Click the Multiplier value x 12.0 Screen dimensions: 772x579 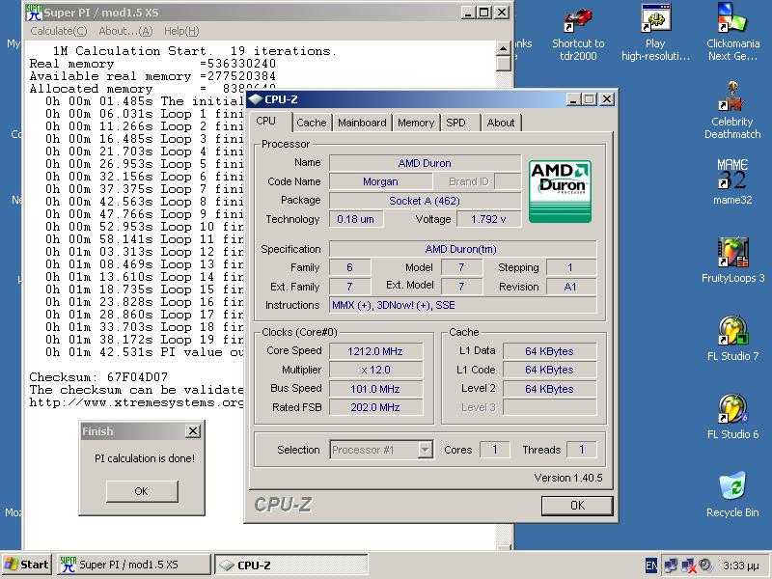tap(375, 370)
